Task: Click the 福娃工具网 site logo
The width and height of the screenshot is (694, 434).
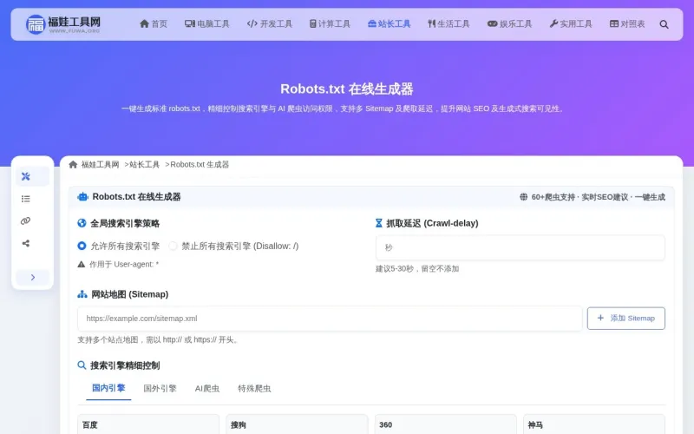Action: [62, 24]
